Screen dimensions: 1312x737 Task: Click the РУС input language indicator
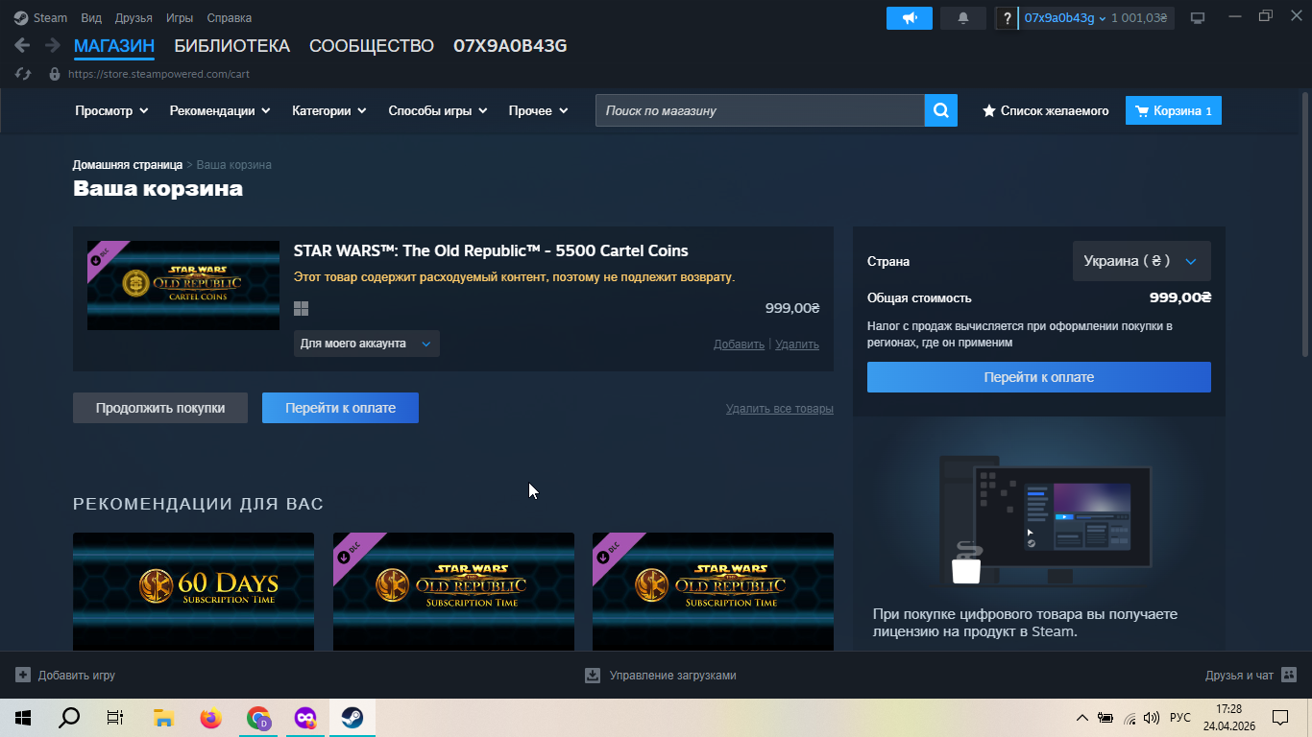pos(1180,718)
